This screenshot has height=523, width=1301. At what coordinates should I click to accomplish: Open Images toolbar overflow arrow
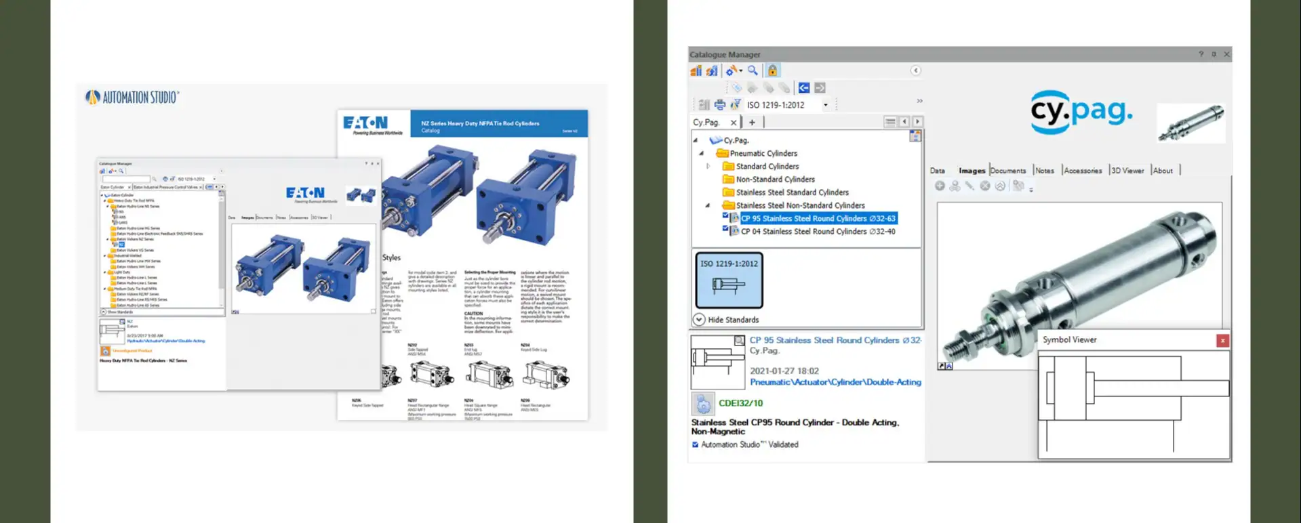pyautogui.click(x=1031, y=190)
